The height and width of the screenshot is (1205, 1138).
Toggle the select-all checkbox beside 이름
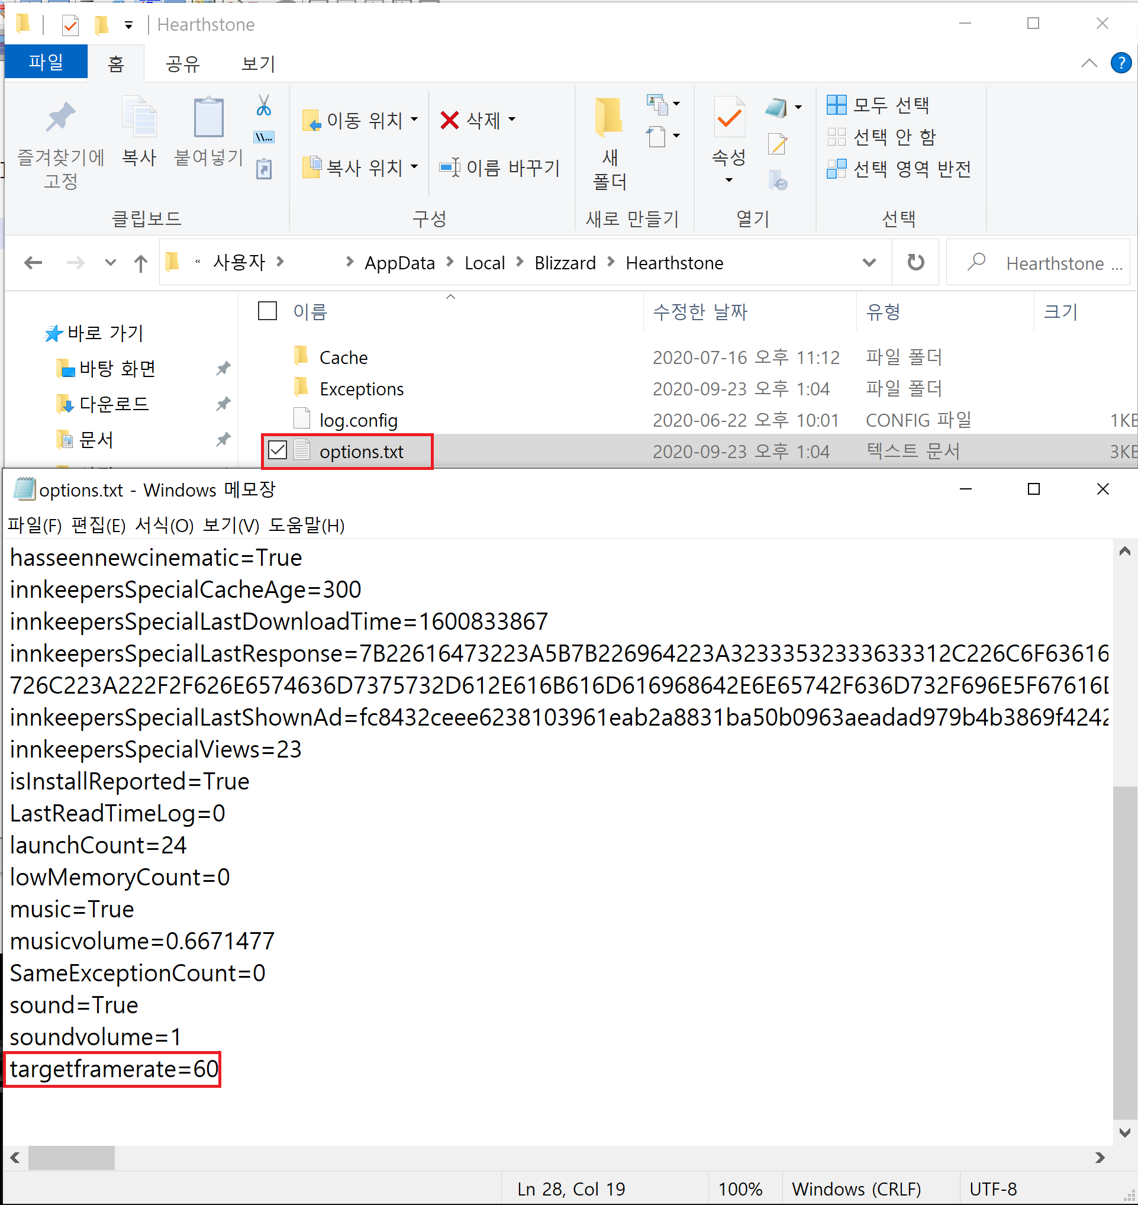(x=267, y=311)
